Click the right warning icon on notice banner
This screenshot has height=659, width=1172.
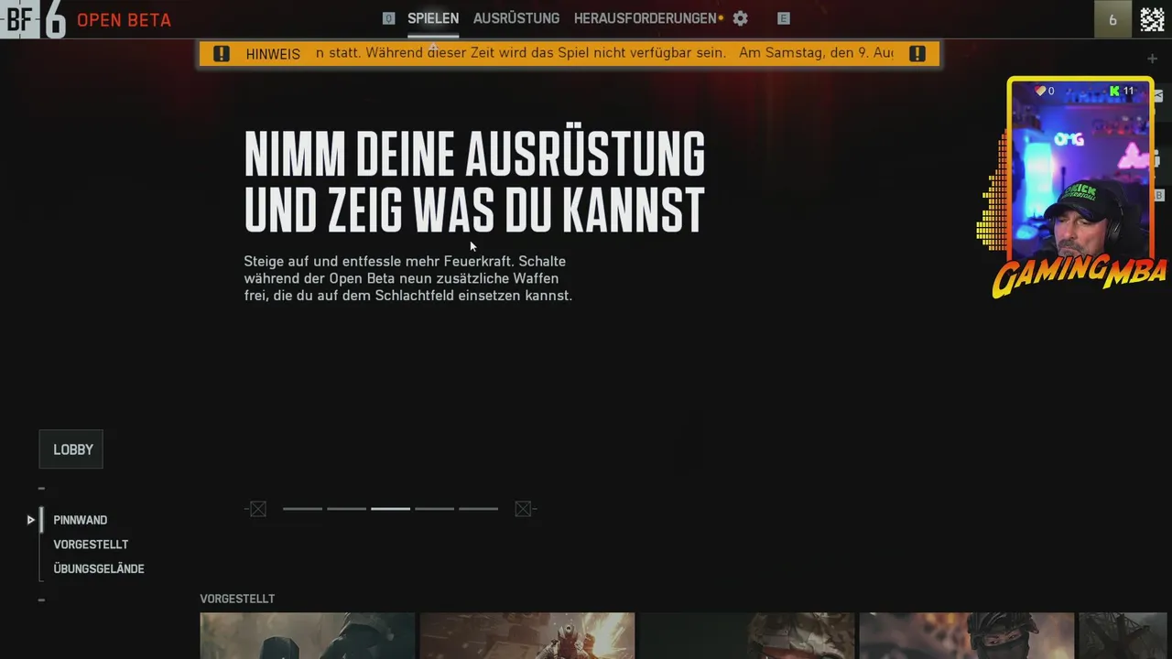pos(917,53)
